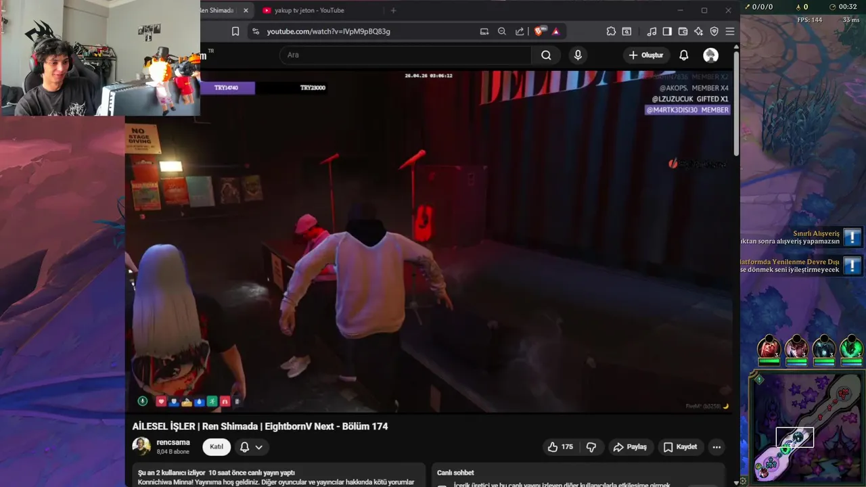Open the YouTube account avatar menu

coord(710,55)
